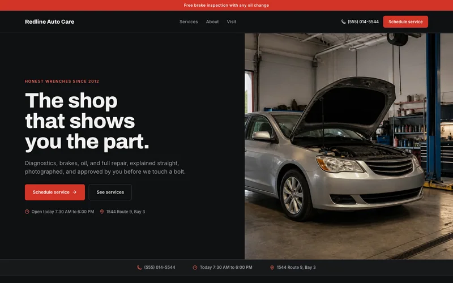453x283 pixels.
Task: Click the headline 'The shop that shows you the part.'
Action: click(87, 121)
